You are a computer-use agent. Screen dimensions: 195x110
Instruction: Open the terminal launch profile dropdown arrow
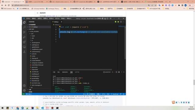114,72
